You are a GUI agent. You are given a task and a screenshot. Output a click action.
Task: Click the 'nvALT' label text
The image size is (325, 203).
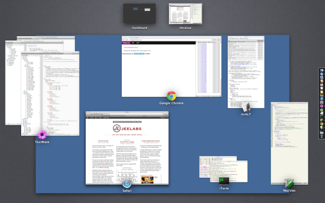246,114
